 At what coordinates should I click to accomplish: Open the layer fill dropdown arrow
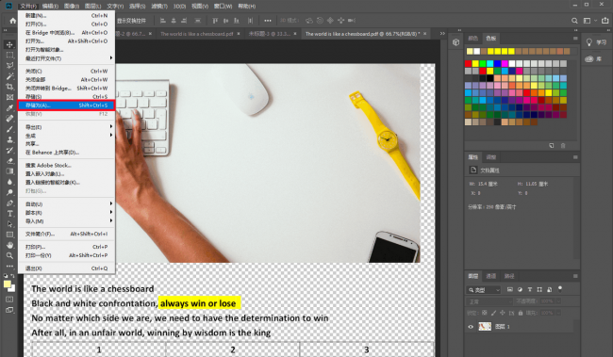(558, 313)
